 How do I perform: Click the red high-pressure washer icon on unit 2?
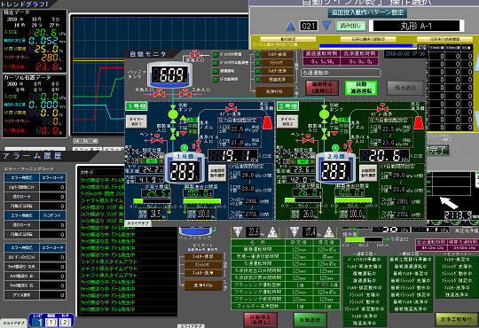point(419,122)
